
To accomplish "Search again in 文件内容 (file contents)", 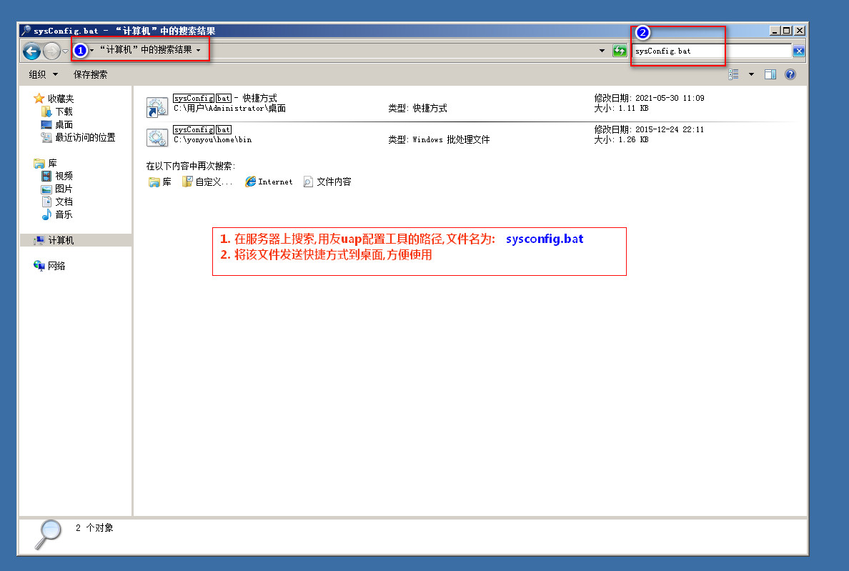I will (x=327, y=182).
